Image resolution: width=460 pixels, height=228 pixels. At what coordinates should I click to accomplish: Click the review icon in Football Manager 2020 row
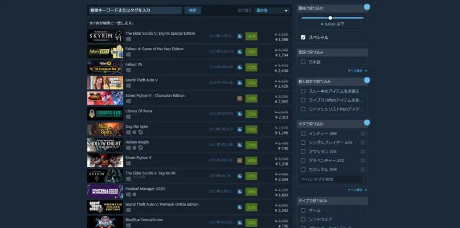point(239,192)
